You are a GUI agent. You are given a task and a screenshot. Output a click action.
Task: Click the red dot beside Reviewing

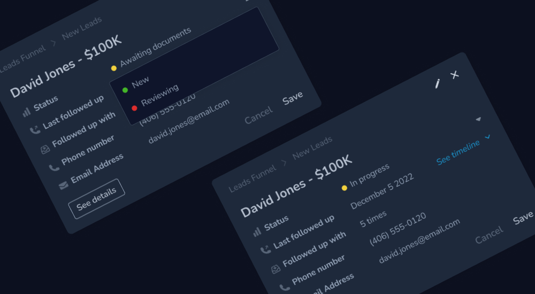pos(134,108)
